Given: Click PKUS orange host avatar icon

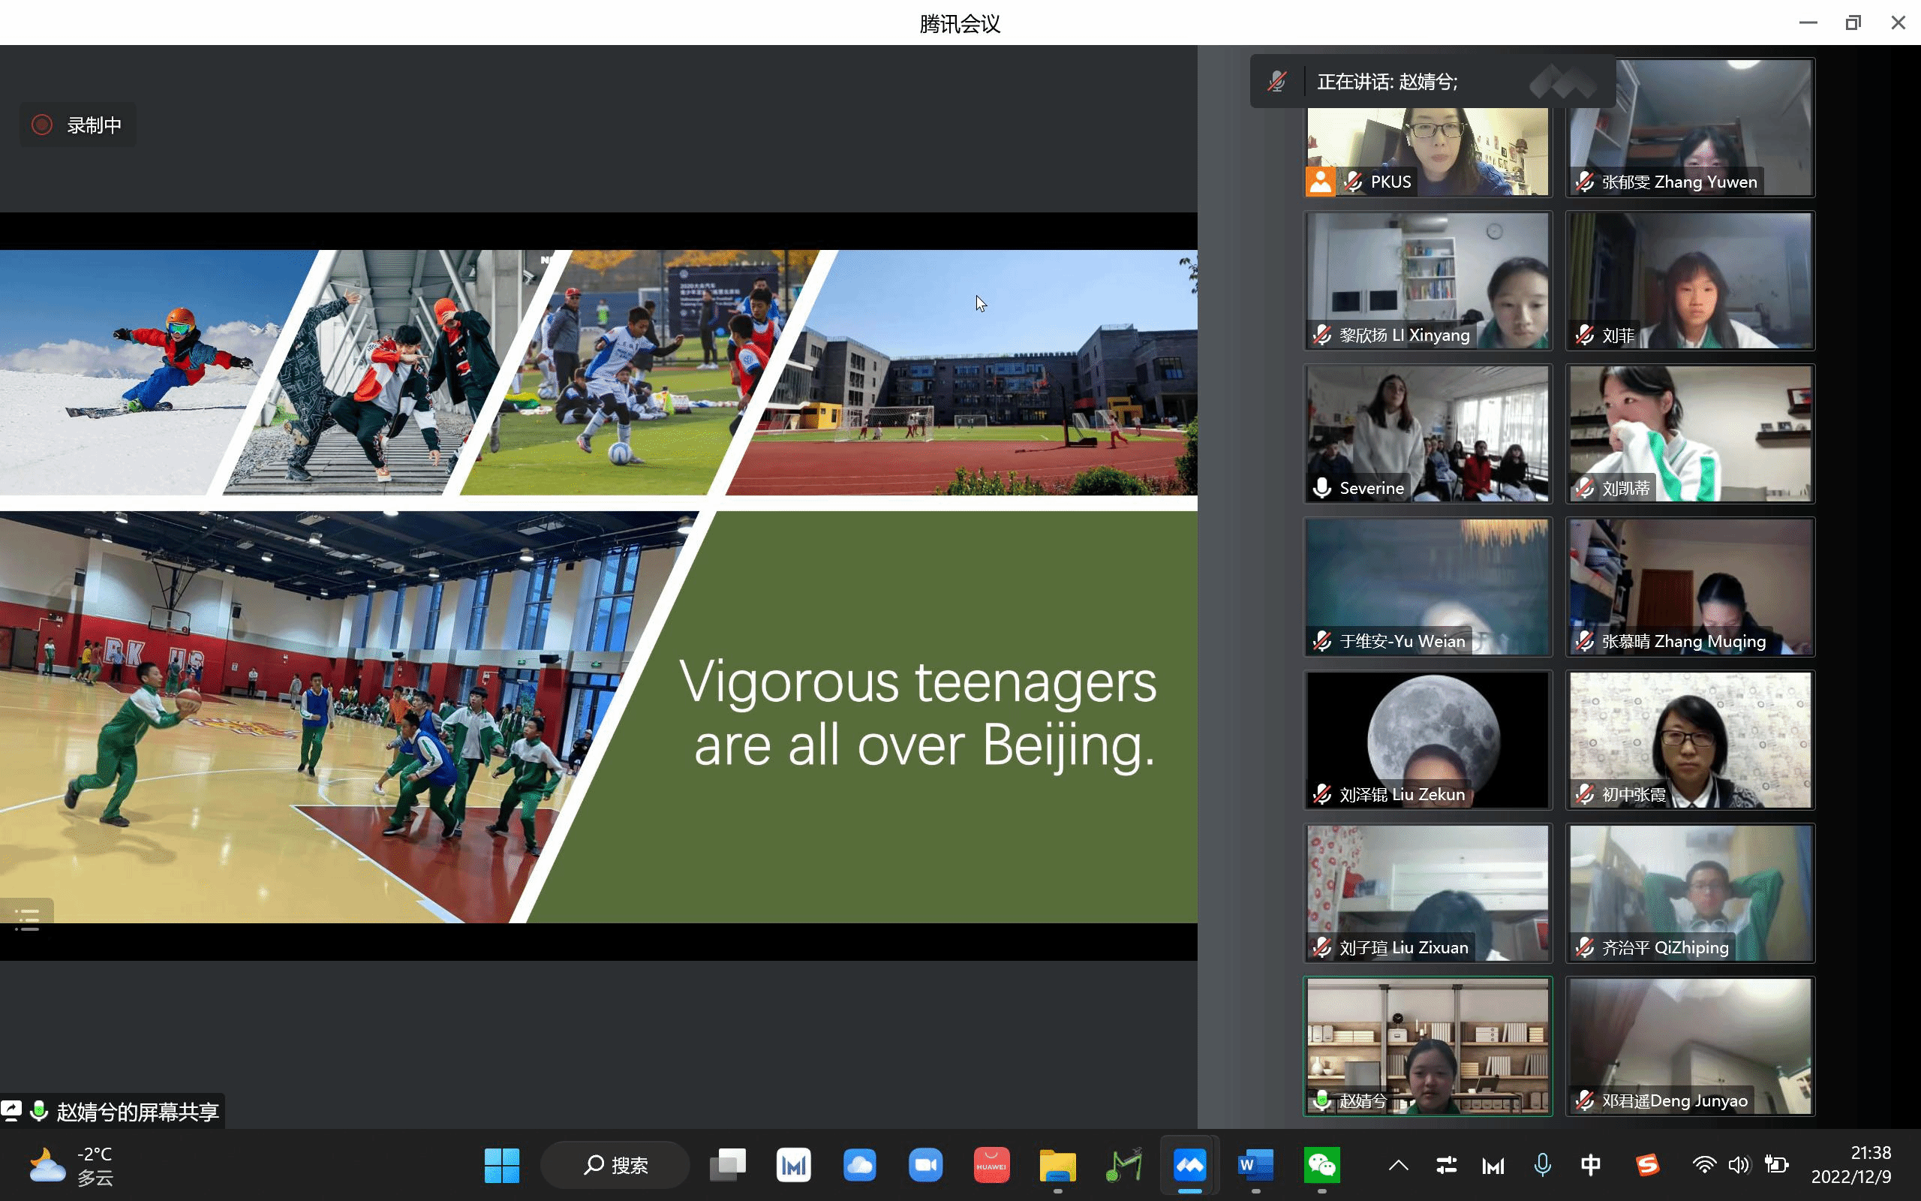Looking at the screenshot, I should pos(1320,182).
